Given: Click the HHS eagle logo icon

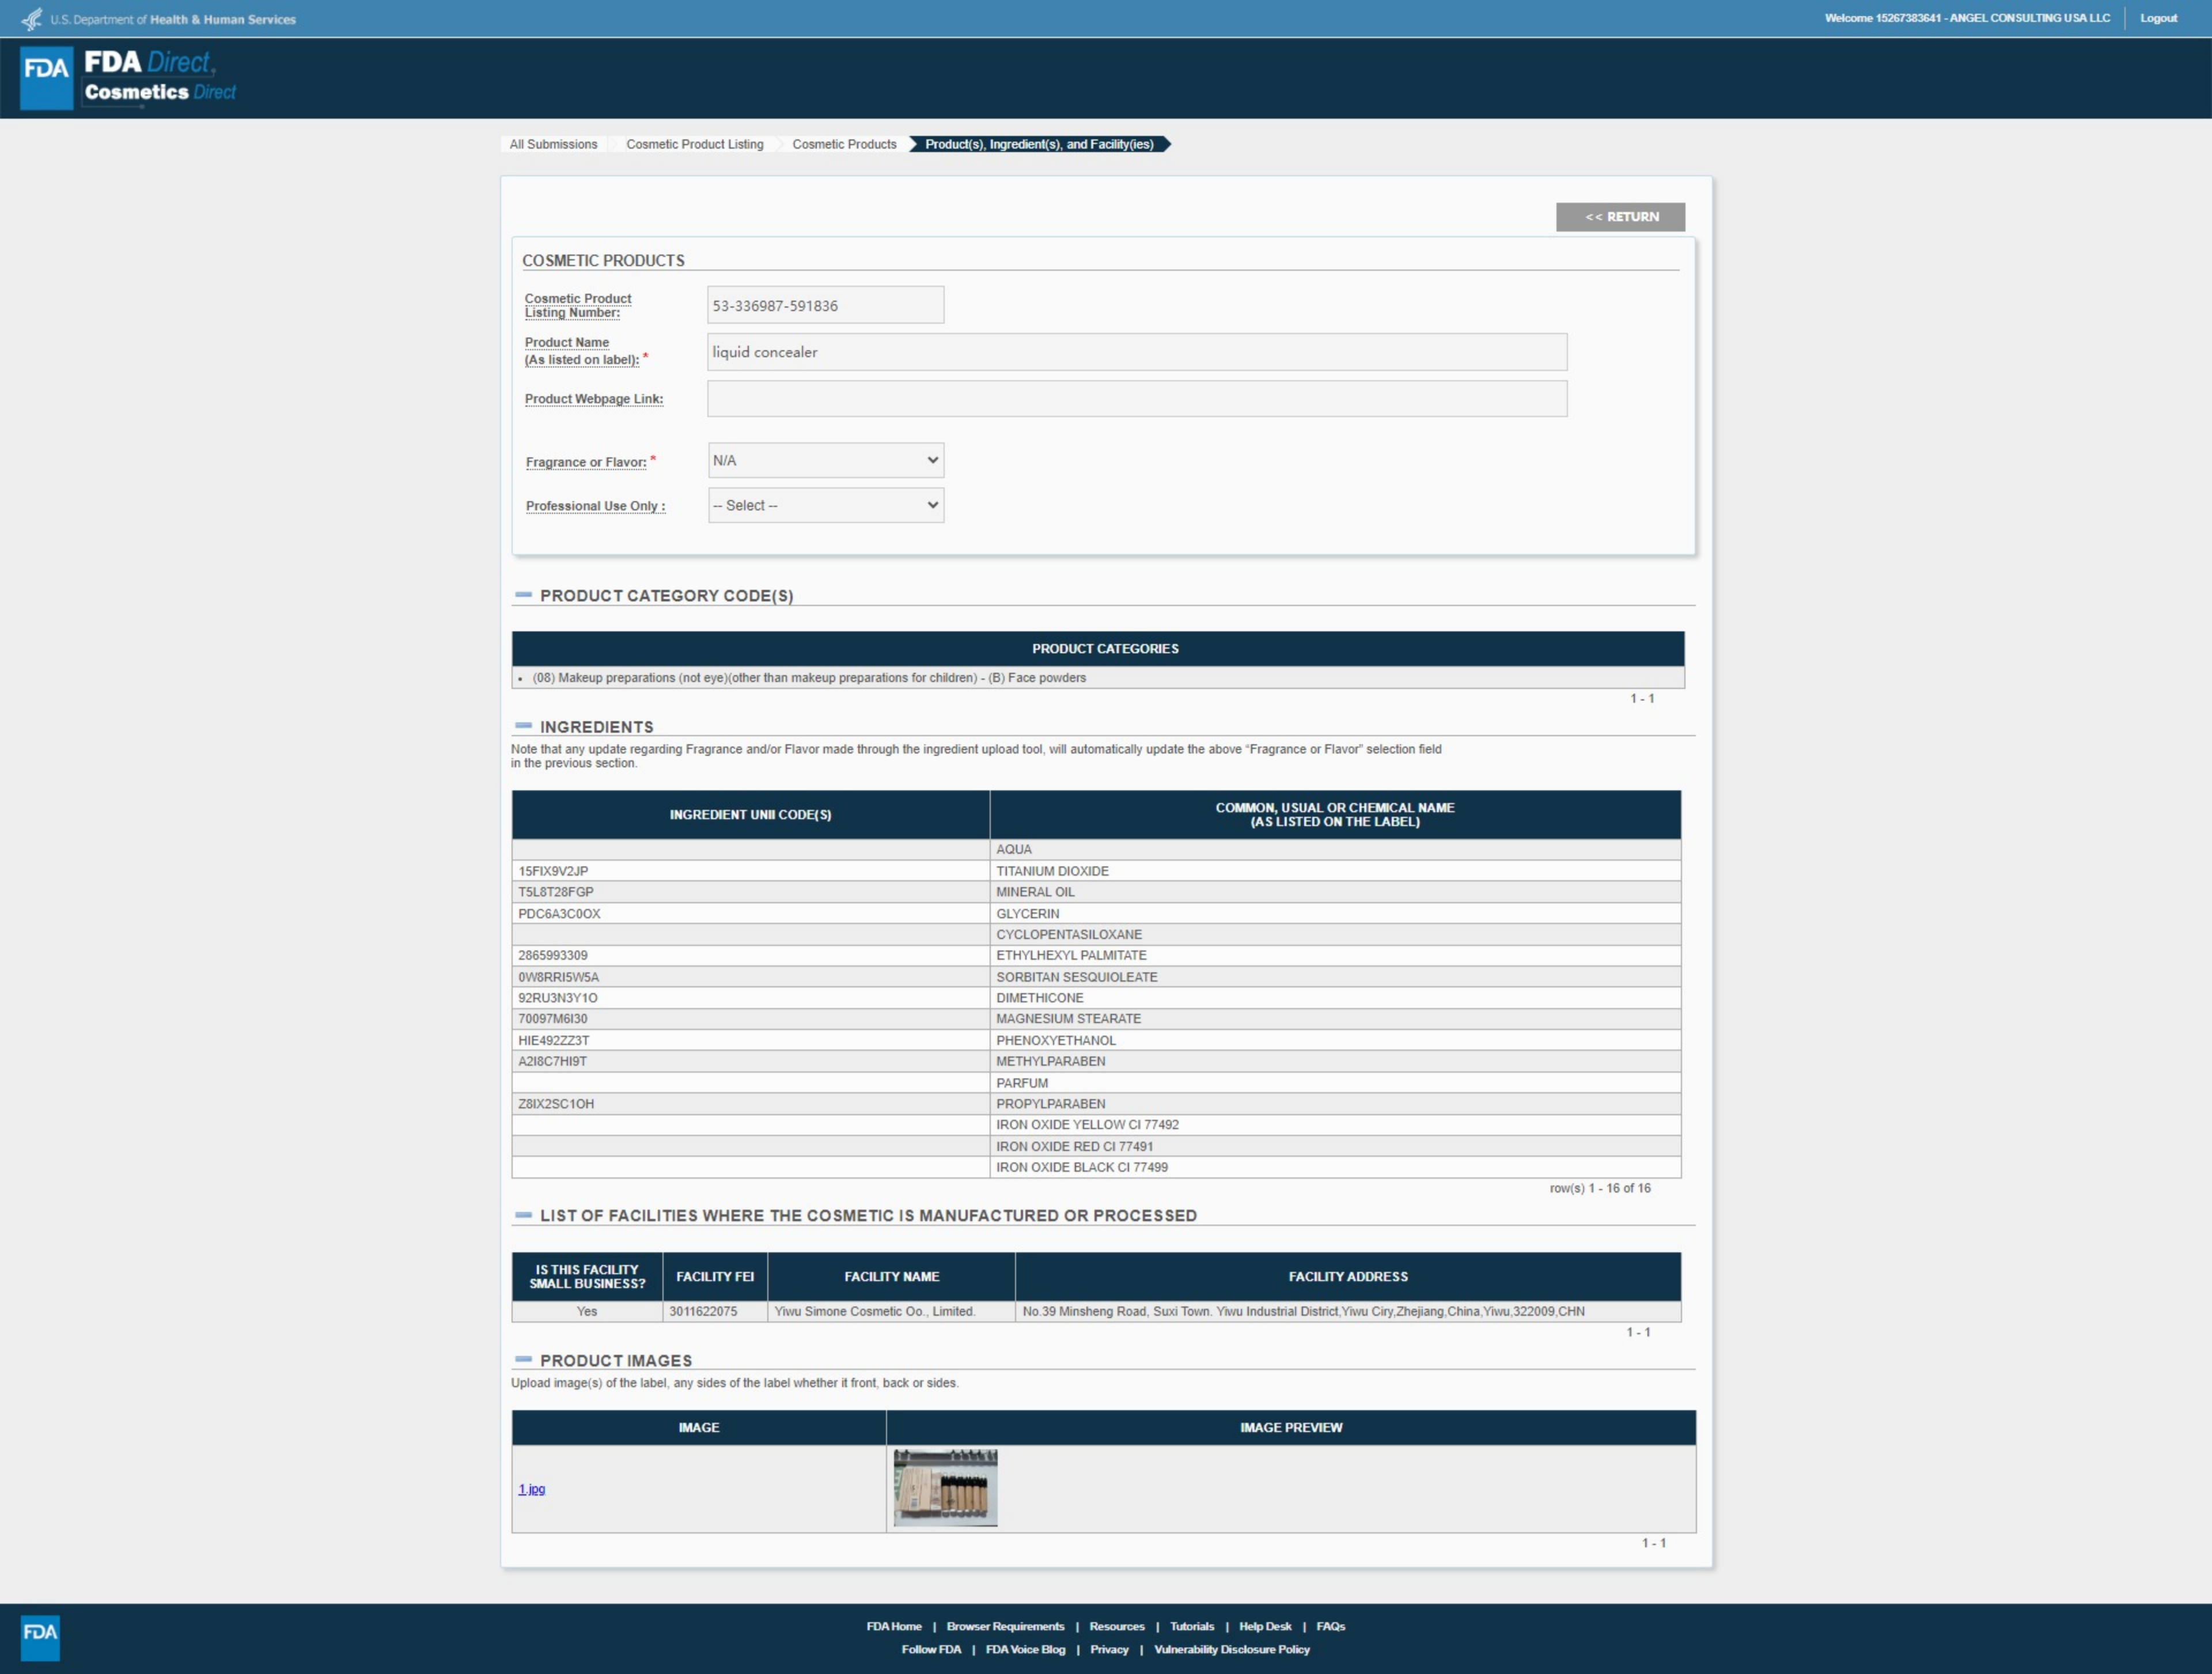Looking at the screenshot, I should (x=32, y=19).
